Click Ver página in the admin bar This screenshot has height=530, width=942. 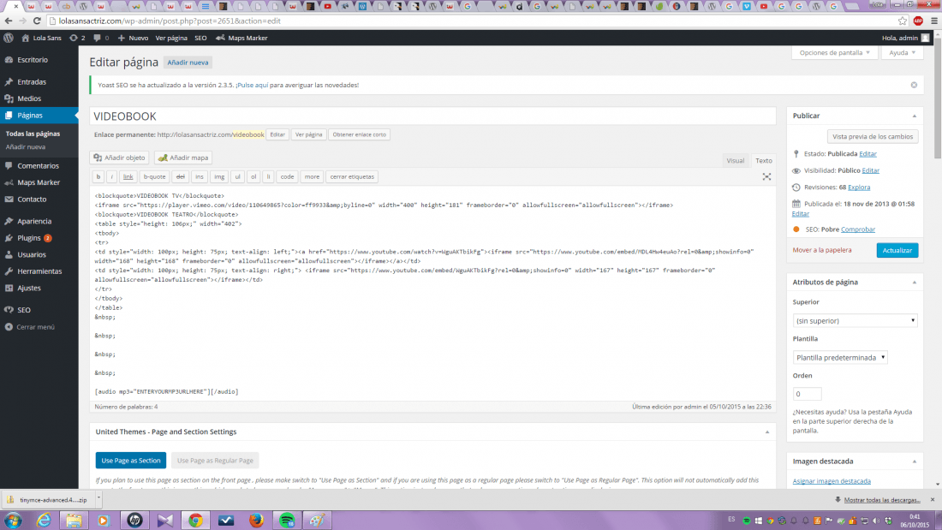(171, 38)
